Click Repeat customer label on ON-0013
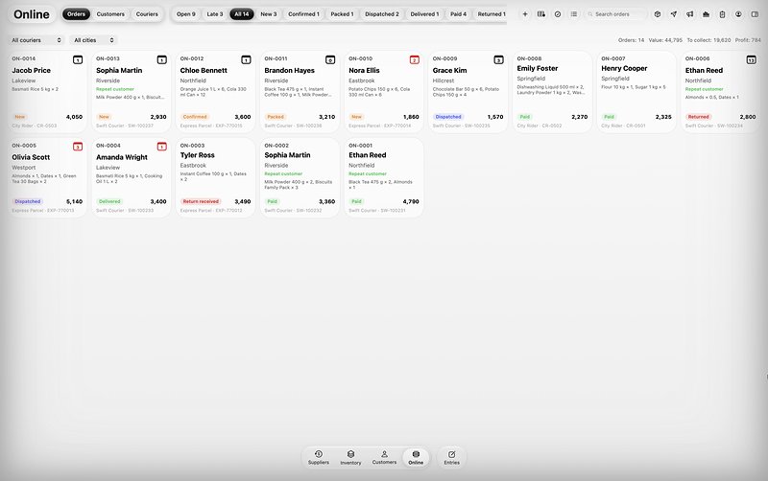Screen dimensions: 768x481 pos(115,89)
